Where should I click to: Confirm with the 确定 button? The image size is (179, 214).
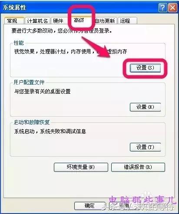(x=89, y=206)
